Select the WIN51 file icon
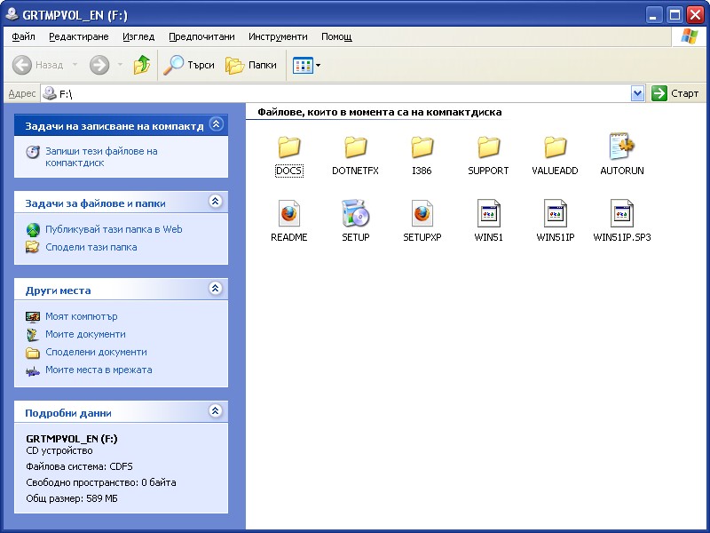The image size is (710, 533). coord(488,213)
